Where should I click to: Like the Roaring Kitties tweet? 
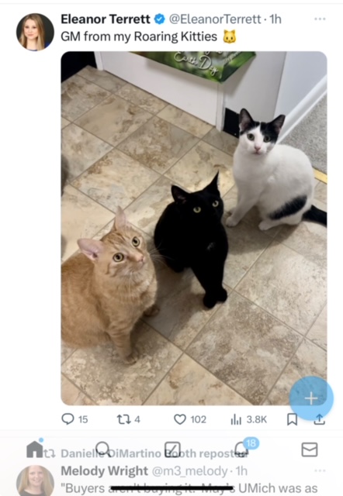[190, 419]
